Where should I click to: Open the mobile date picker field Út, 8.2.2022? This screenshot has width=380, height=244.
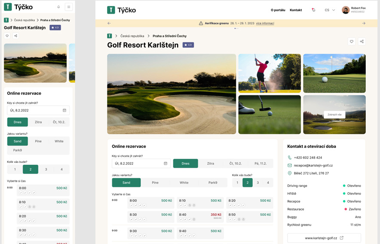click(38, 111)
